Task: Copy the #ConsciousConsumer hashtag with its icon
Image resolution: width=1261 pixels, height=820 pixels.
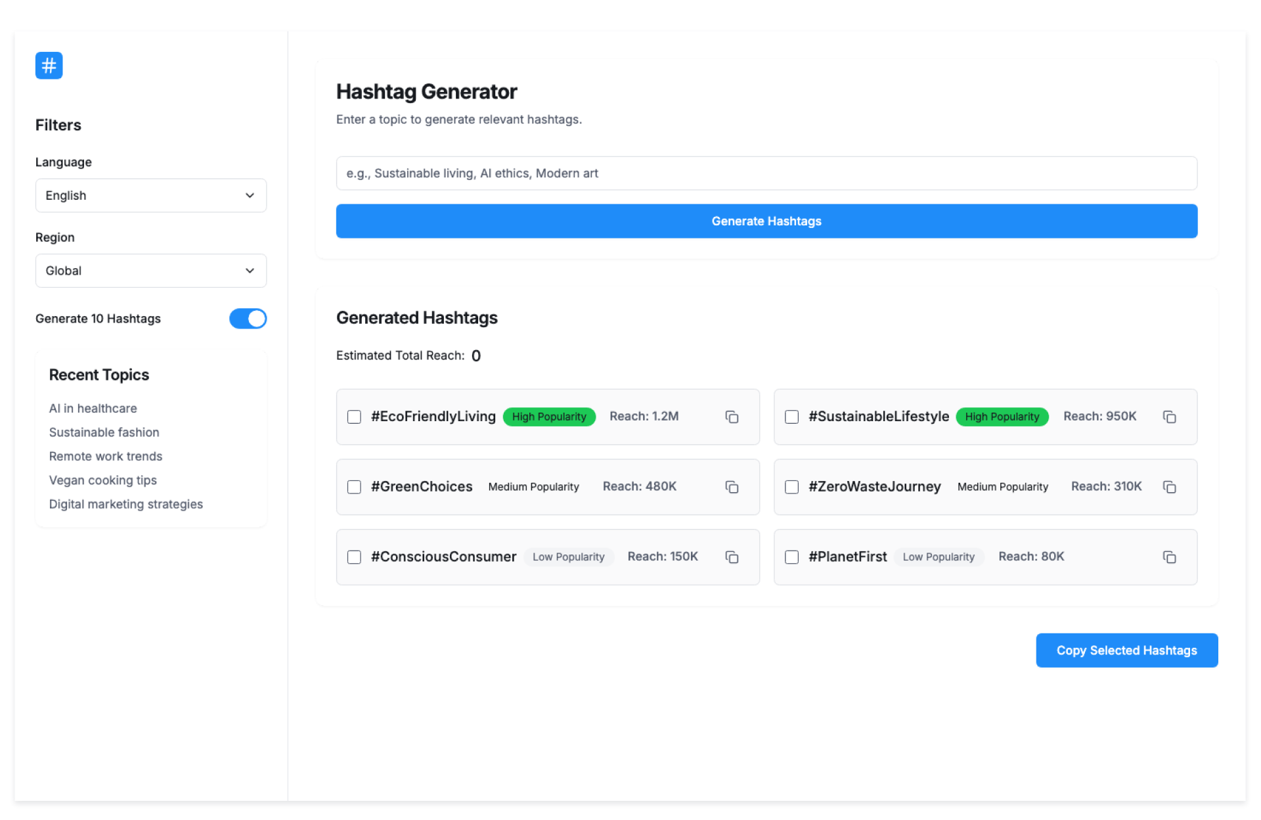Action: (x=732, y=557)
